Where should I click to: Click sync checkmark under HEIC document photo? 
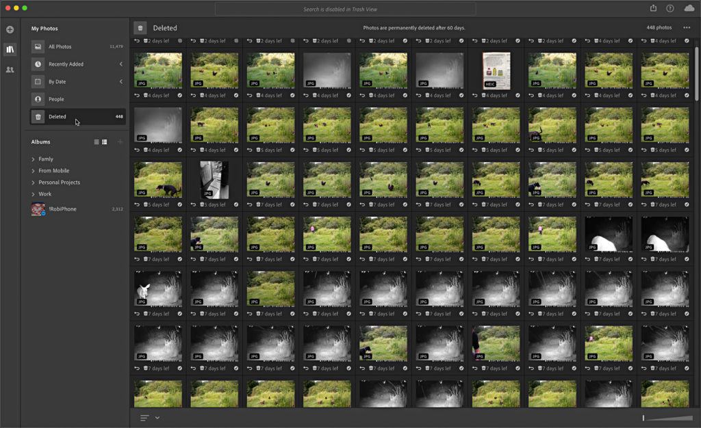tap(518, 96)
